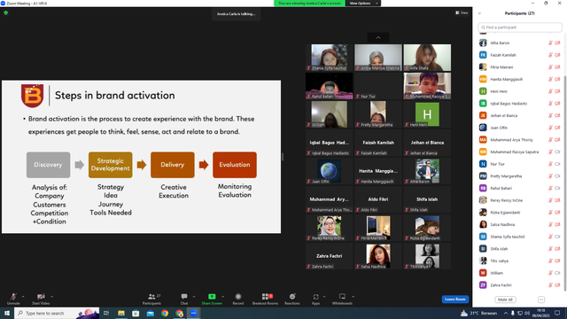Toggle mic icon for Salsa Nadhiva
Viewport: 567px width, 319px height.
click(x=550, y=224)
